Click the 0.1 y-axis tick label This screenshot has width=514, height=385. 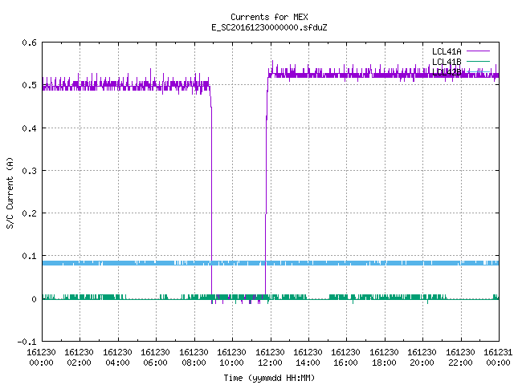[x=29, y=256]
